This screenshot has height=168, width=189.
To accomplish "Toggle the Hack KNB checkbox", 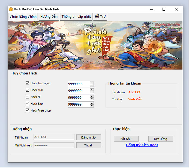I will [27, 90].
